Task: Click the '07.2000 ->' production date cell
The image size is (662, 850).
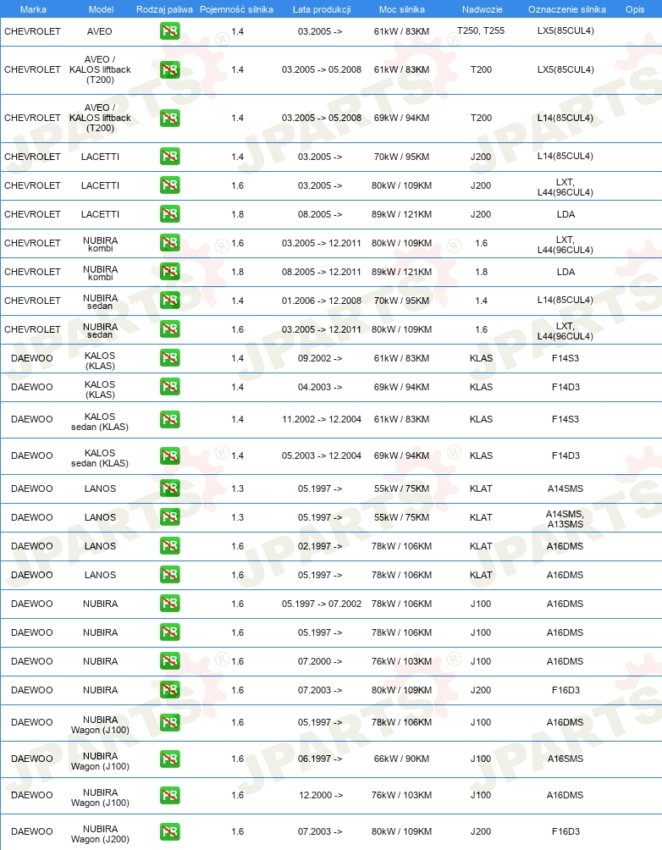Action: pos(320,661)
